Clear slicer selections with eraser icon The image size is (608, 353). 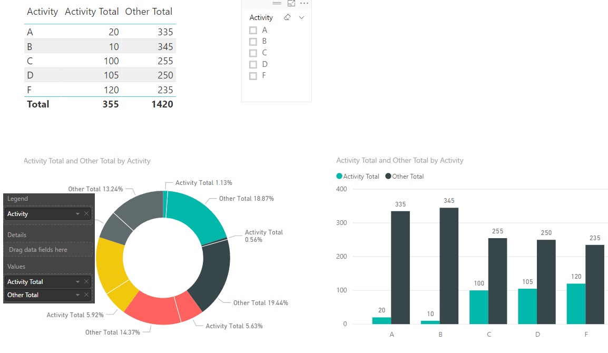click(x=287, y=17)
